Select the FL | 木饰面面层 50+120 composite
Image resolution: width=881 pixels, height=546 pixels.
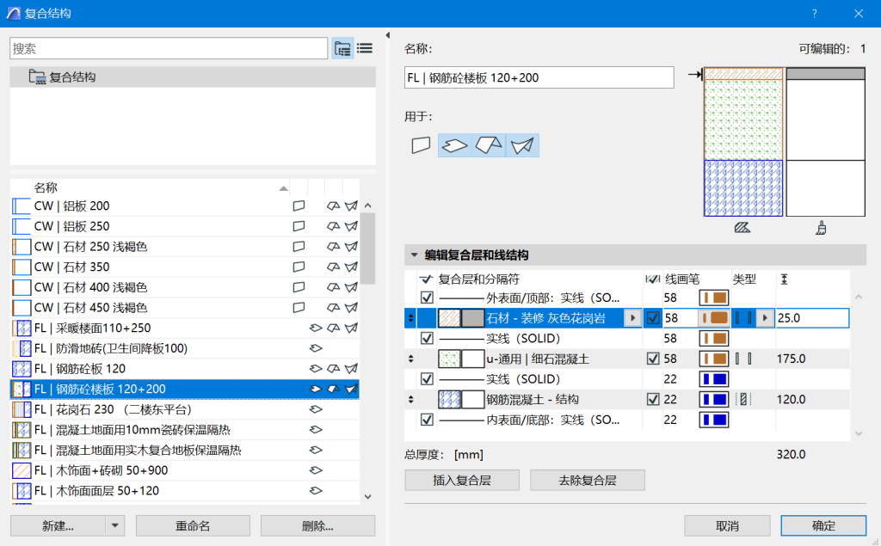[186, 491]
